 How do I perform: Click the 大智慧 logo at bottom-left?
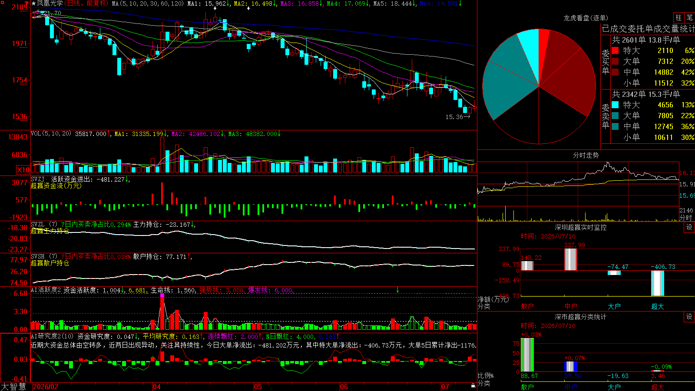pyautogui.click(x=13, y=386)
